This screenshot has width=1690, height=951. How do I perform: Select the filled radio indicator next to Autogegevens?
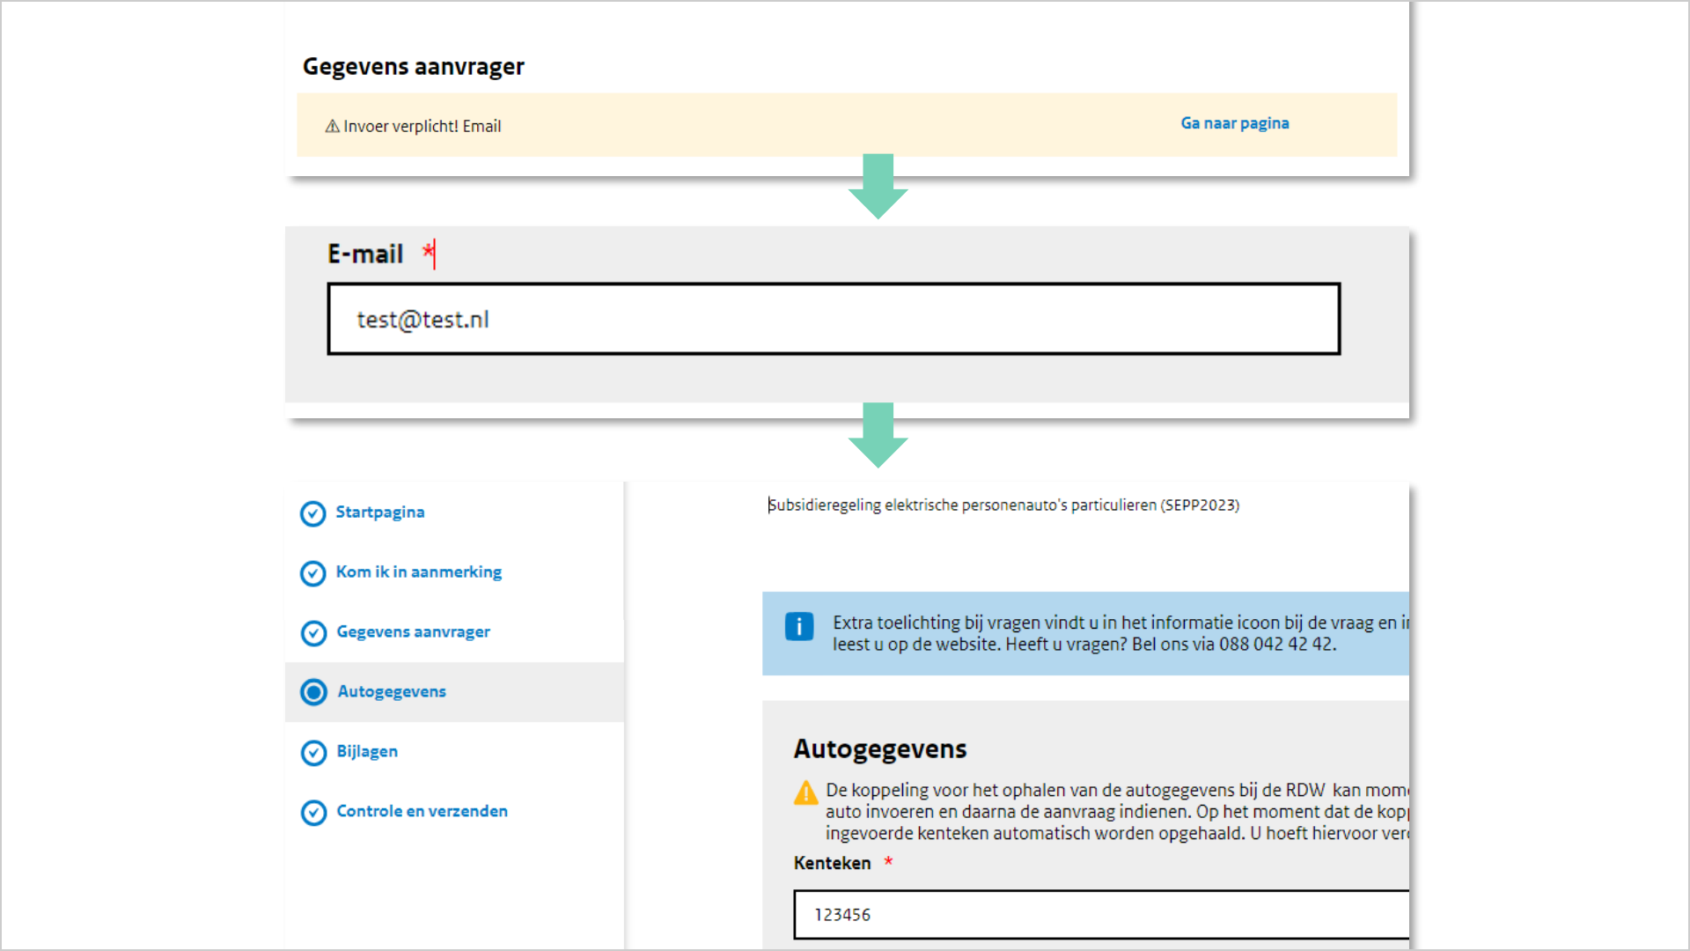pyautogui.click(x=313, y=693)
